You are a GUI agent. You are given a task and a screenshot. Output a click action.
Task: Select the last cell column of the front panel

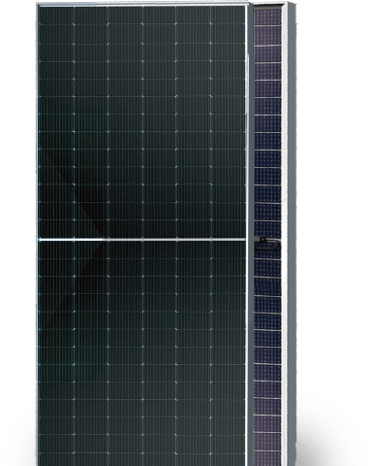click(x=228, y=236)
